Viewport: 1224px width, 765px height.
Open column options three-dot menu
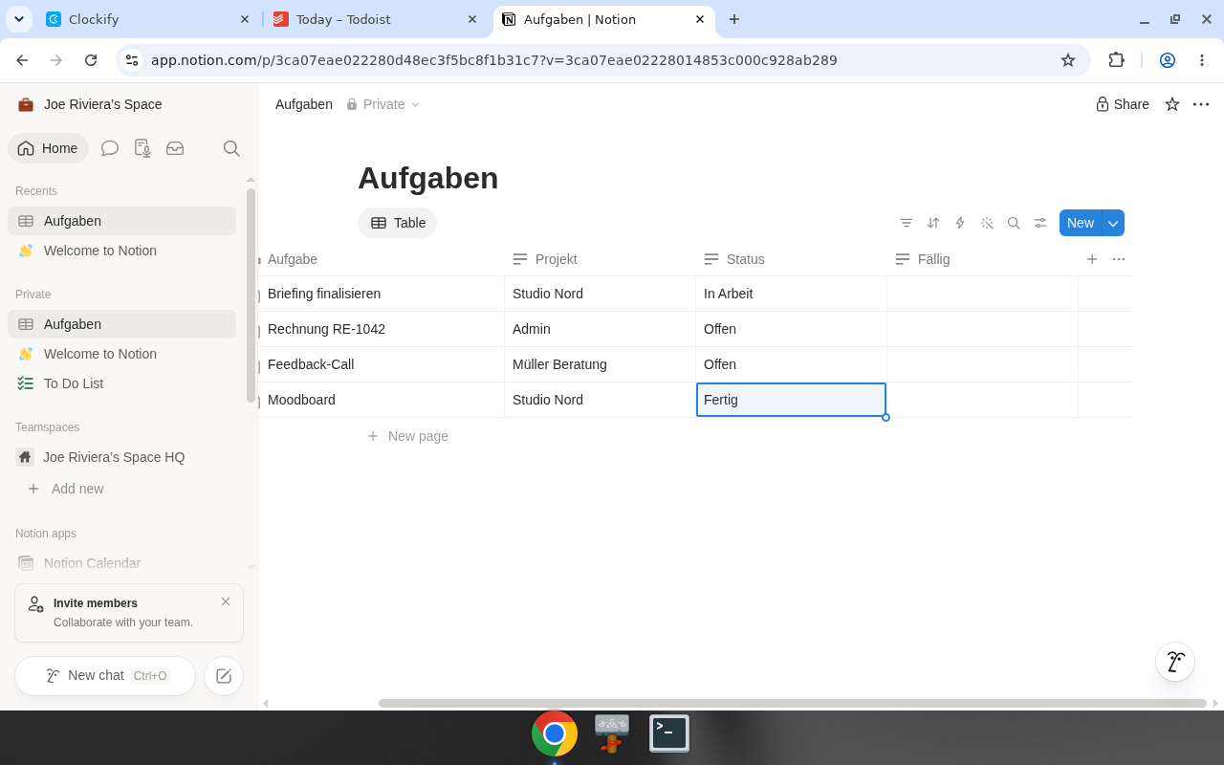pos(1119,259)
